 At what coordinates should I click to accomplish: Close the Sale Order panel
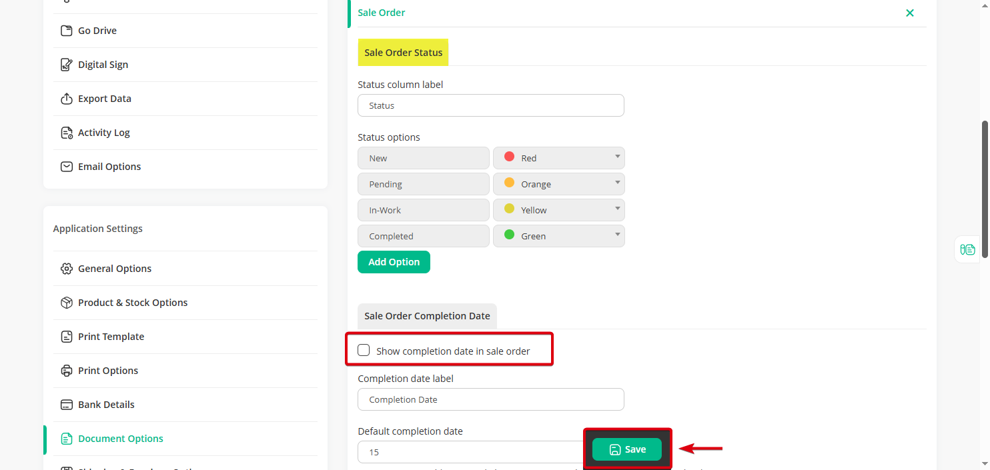pos(909,13)
